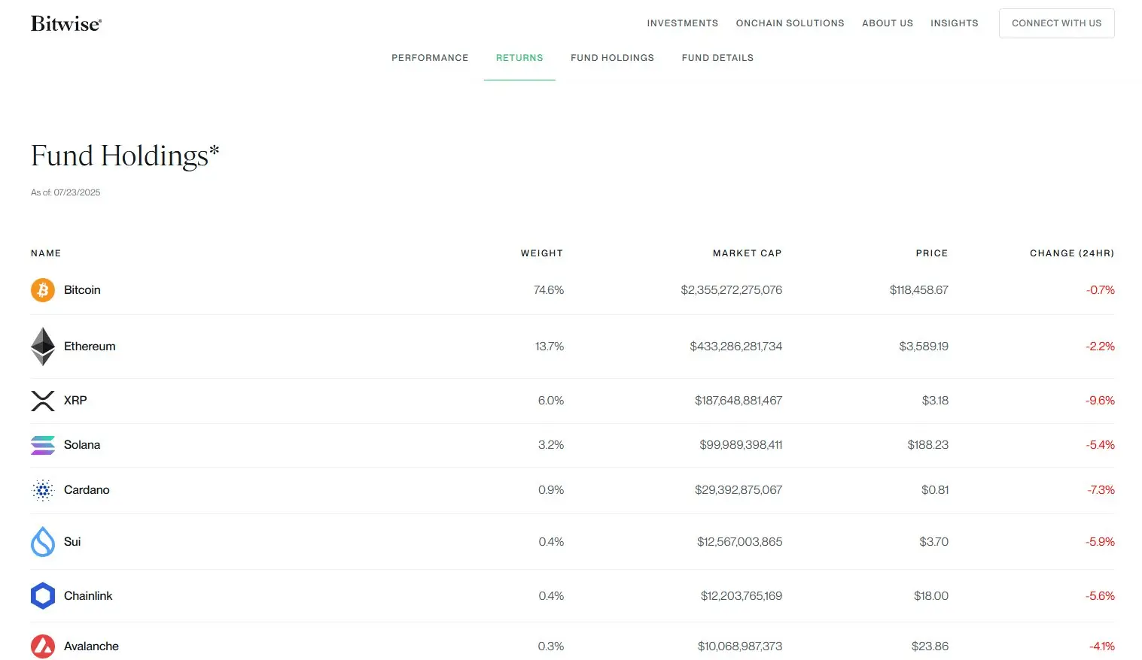Click Ethereum's 13.7% weight
Image resolution: width=1142 pixels, height=660 pixels.
tap(550, 347)
